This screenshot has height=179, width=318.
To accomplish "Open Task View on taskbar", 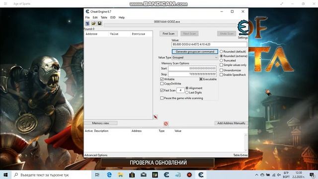I will point(97,175).
